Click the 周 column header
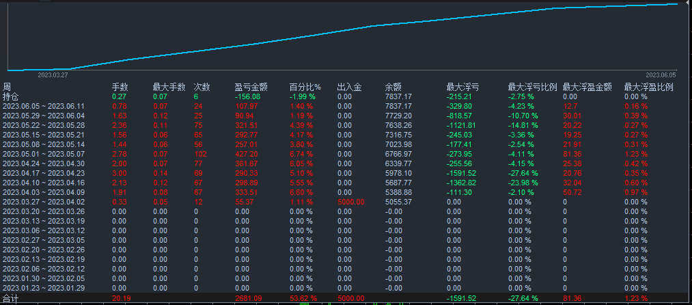 click(7, 87)
